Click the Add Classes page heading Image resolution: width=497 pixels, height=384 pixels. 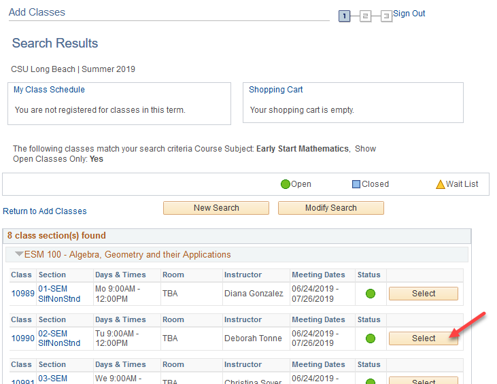[37, 12]
